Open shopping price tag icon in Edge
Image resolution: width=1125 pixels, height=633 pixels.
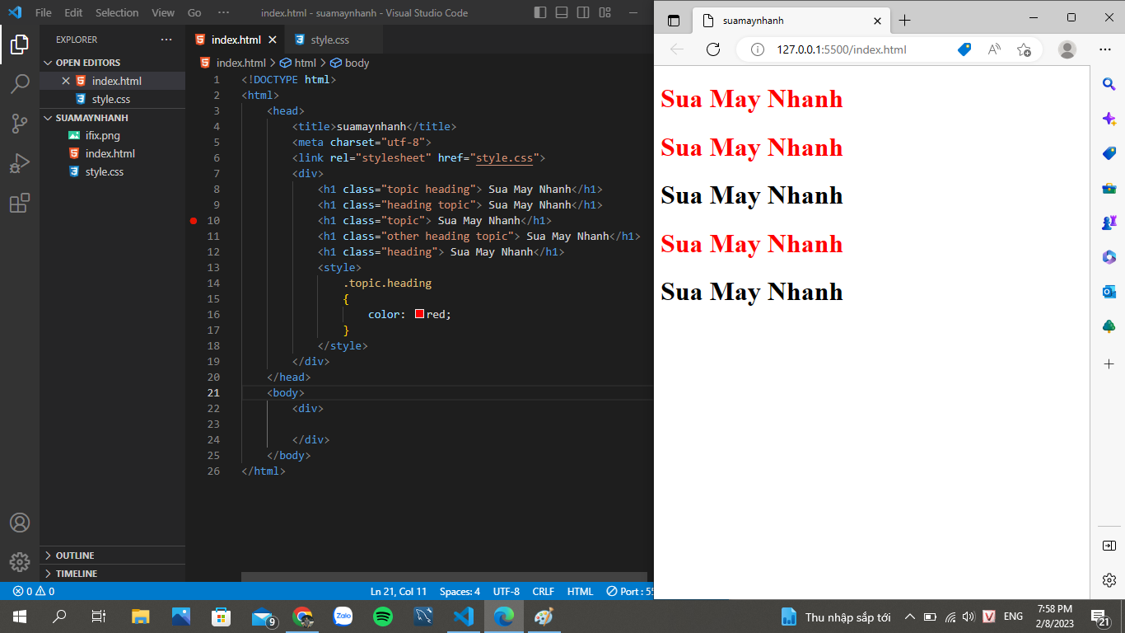click(x=964, y=49)
